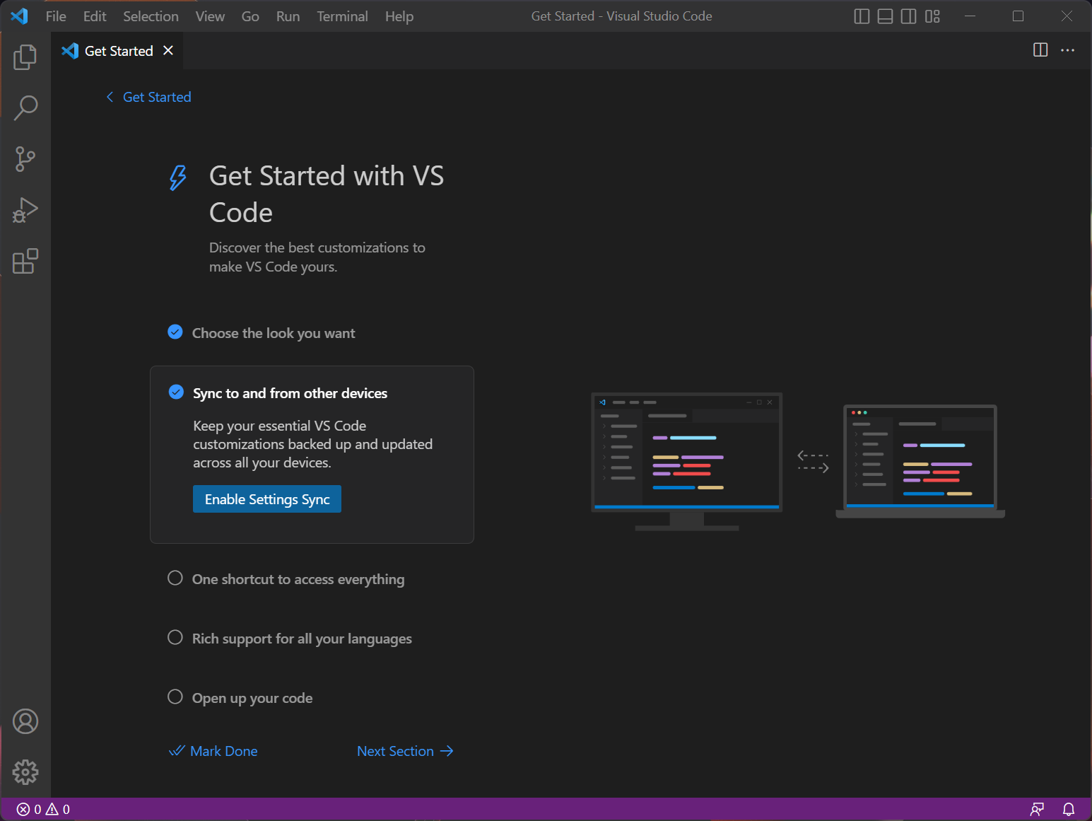The height and width of the screenshot is (821, 1092).
Task: Go back via 'Get Started' breadcrumb link
Action: pyautogui.click(x=148, y=97)
